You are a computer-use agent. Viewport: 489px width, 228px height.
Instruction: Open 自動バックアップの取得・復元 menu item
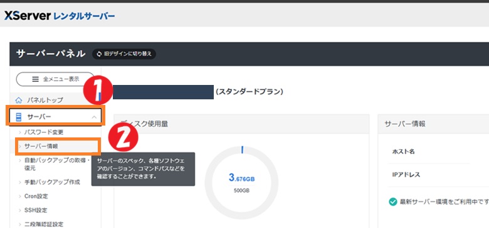tap(57, 164)
